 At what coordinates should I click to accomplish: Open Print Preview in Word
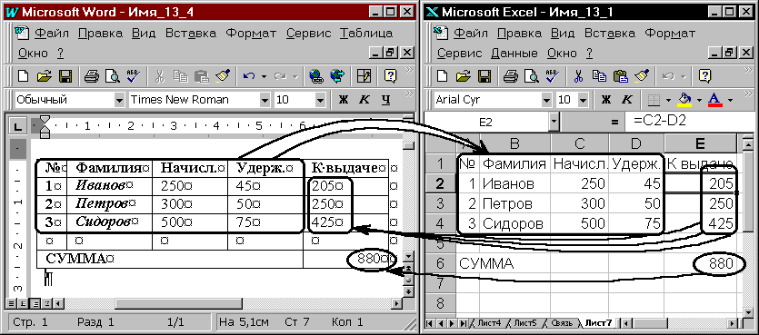[x=112, y=76]
